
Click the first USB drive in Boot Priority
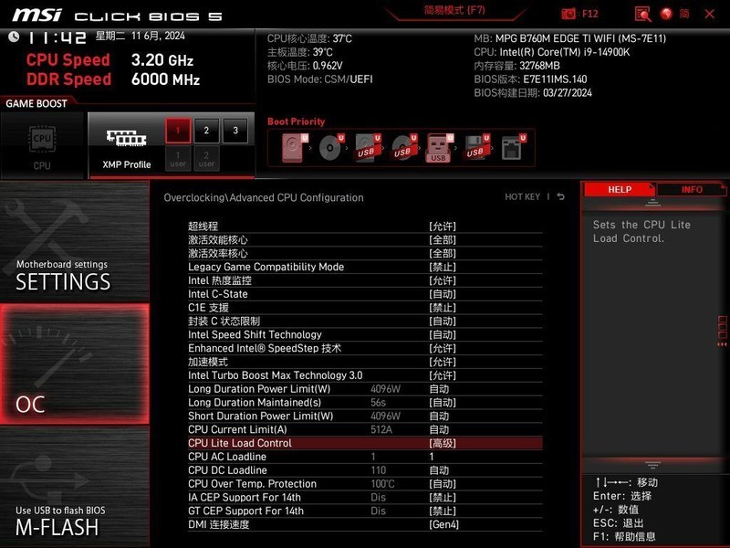pos(367,149)
